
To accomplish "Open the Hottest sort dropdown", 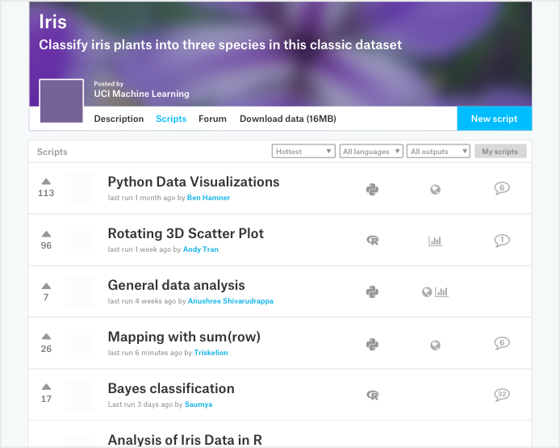I will (303, 152).
